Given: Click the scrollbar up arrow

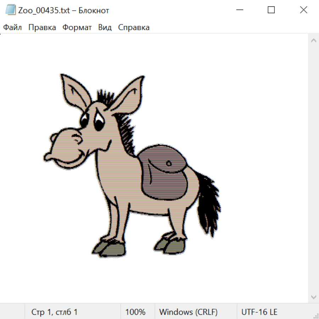Looking at the screenshot, I should click(x=313, y=40).
